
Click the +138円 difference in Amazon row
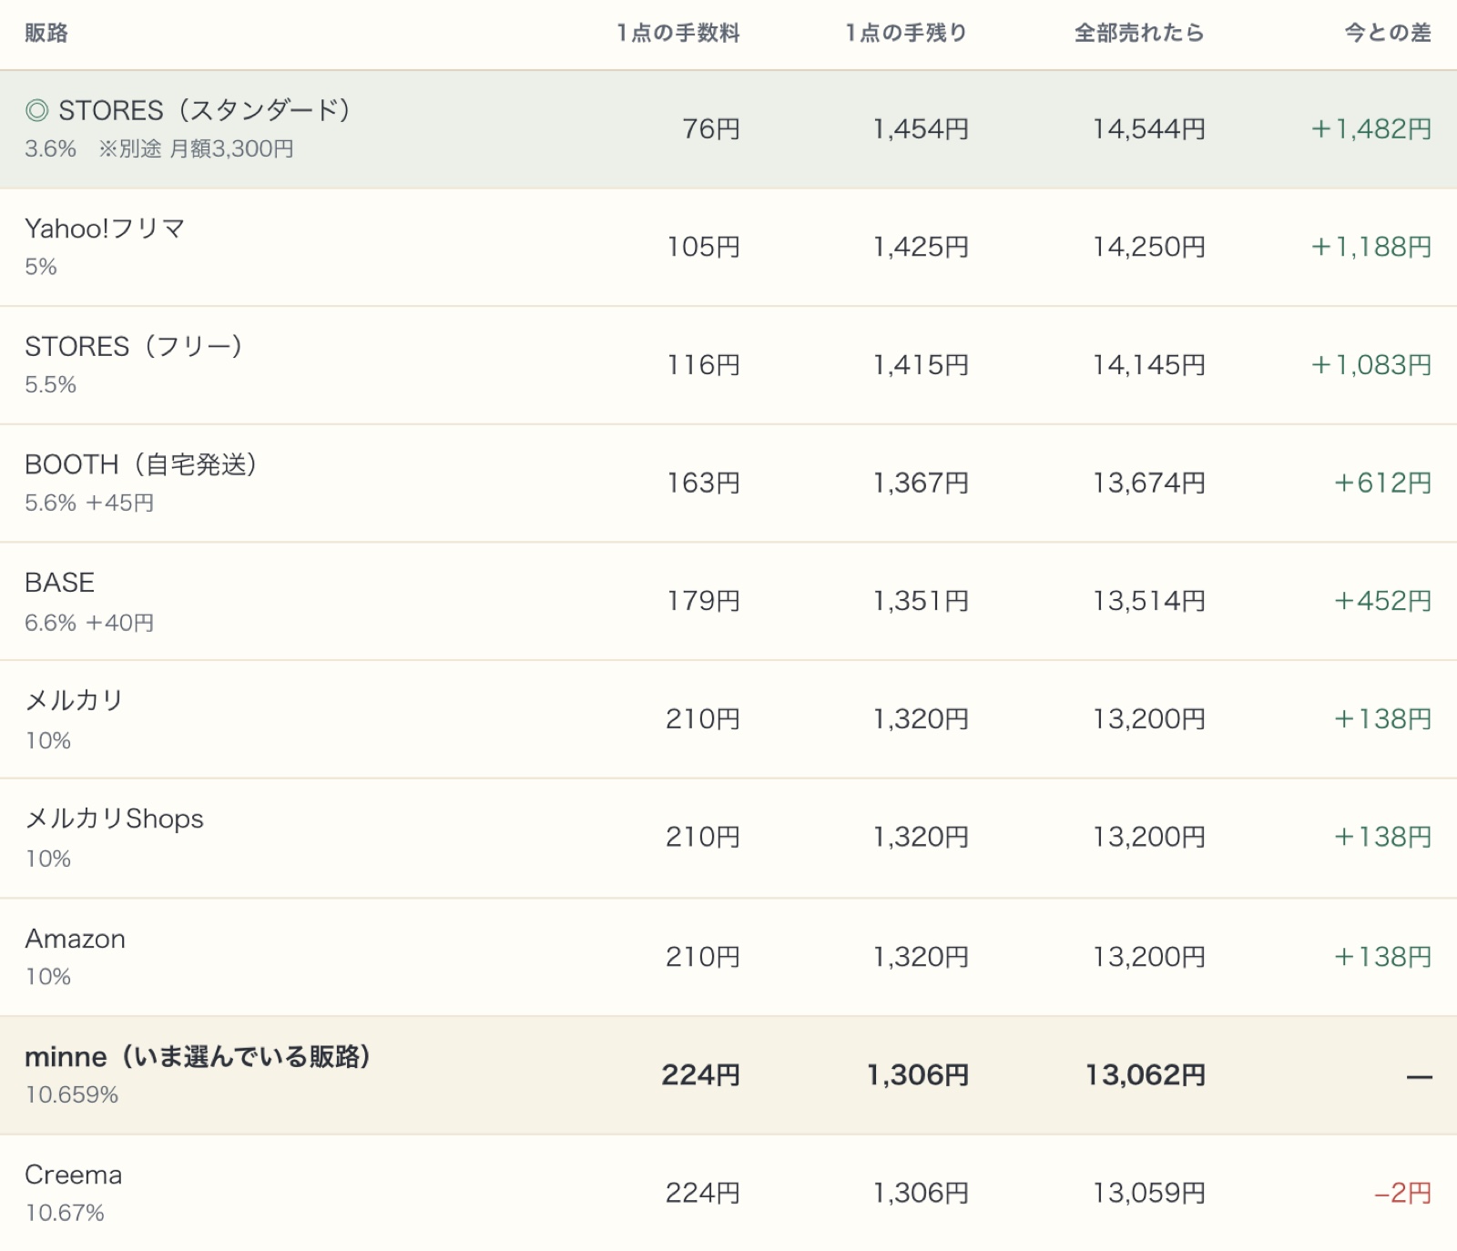(x=1383, y=957)
